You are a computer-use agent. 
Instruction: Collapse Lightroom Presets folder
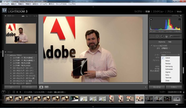click(x=8, y=55)
